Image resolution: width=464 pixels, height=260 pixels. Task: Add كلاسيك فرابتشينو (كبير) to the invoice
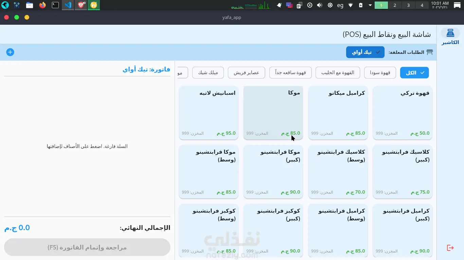tap(403, 172)
